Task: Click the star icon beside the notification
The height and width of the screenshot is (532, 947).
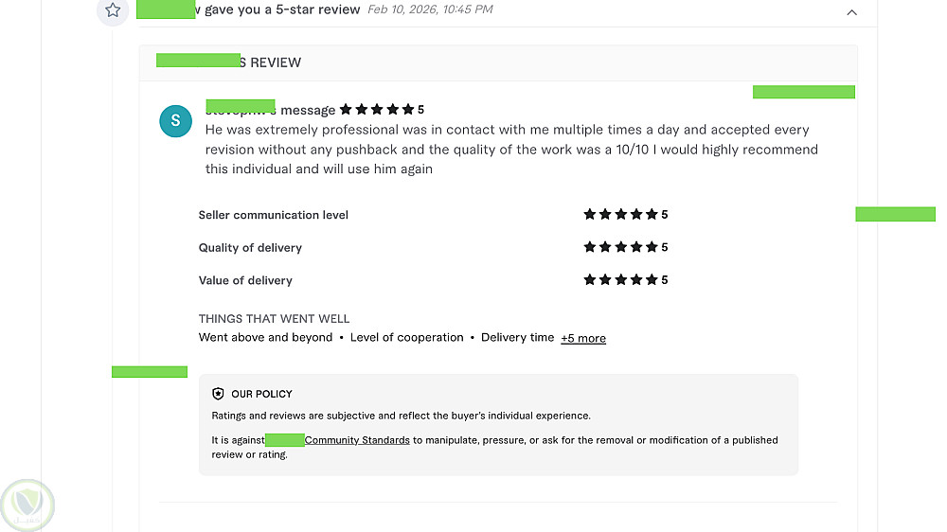Action: coord(113,10)
